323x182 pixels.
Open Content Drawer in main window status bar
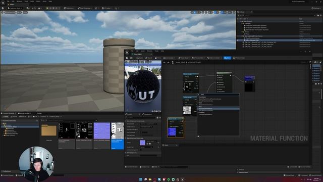tap(8, 175)
